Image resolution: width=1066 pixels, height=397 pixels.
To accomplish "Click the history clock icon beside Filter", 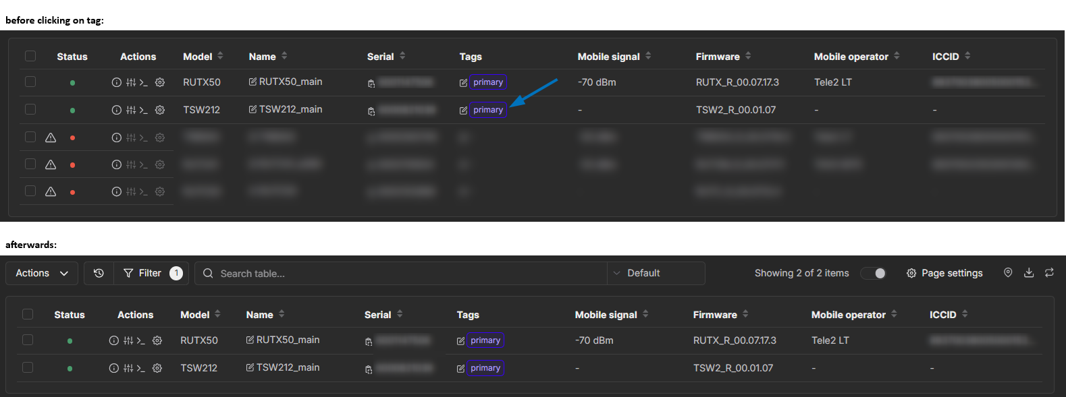I will point(99,273).
